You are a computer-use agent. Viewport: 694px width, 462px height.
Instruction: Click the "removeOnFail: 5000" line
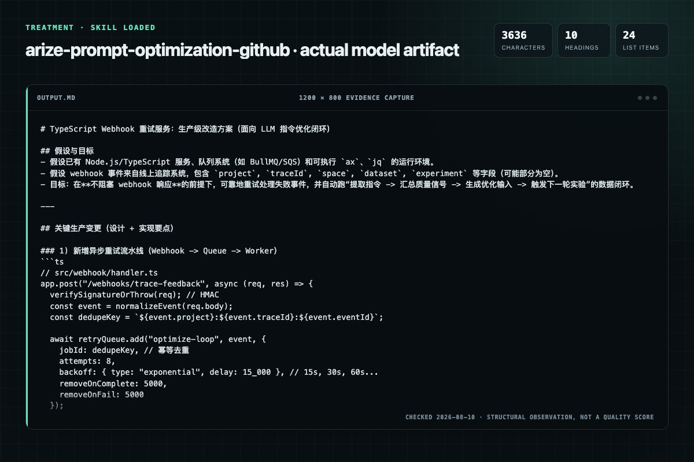click(x=101, y=394)
